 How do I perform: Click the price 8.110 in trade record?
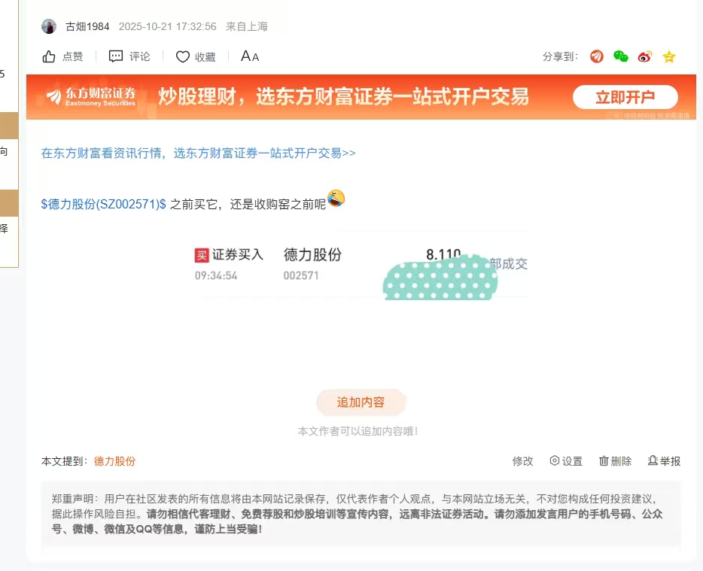click(x=443, y=254)
